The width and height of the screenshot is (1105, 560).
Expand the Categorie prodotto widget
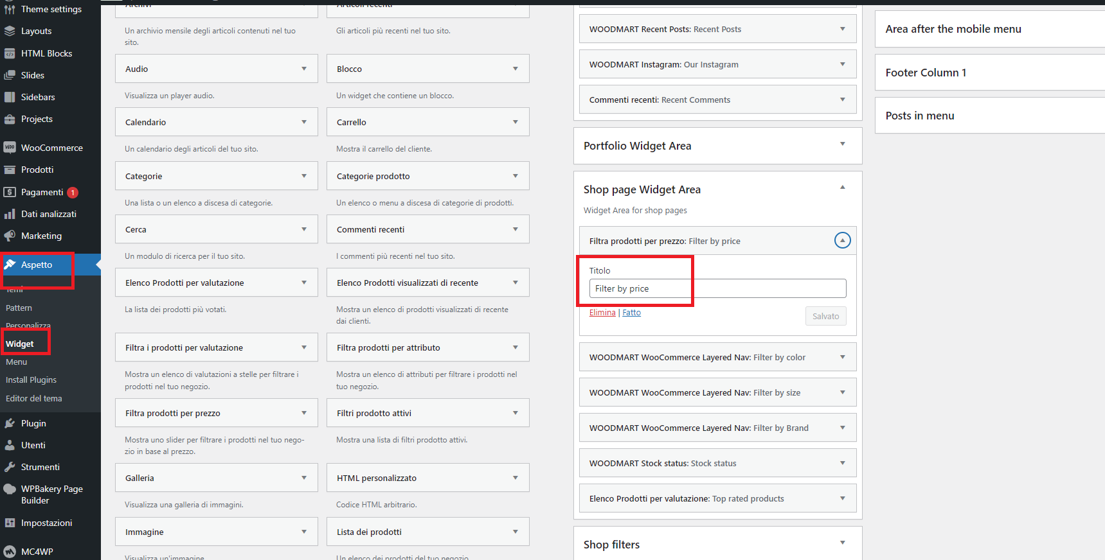coord(516,176)
